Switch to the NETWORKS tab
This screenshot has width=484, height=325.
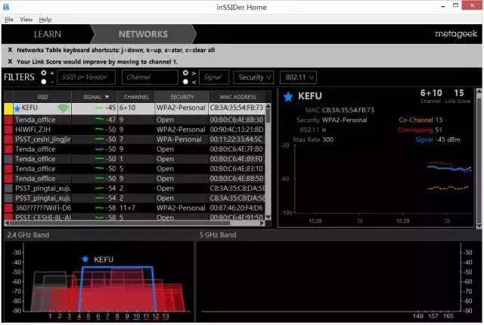point(143,34)
